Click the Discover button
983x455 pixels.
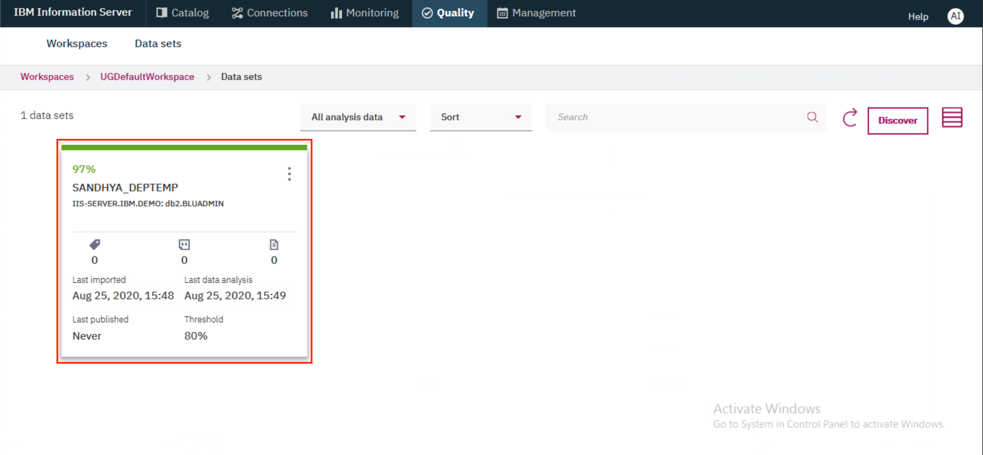(x=898, y=121)
